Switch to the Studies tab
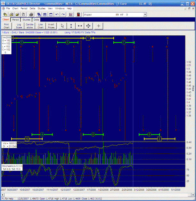The image size is (196, 201). [x=26, y=20]
